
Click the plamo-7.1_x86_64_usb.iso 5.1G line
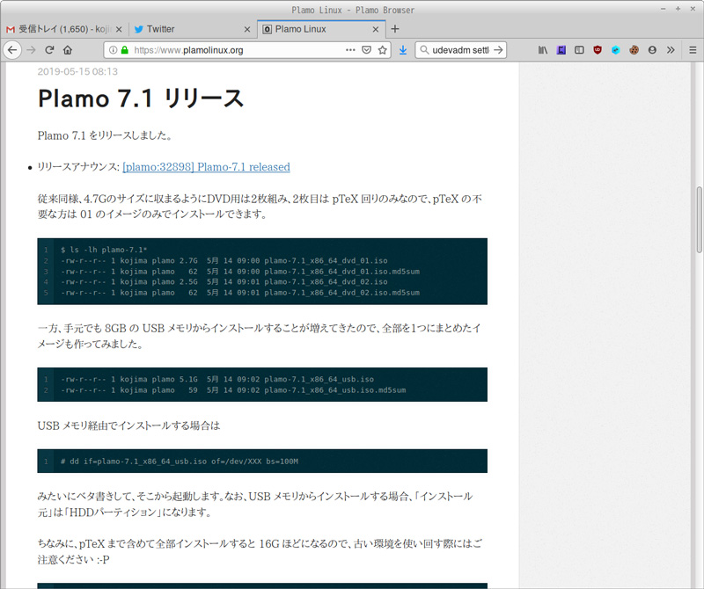click(x=217, y=379)
